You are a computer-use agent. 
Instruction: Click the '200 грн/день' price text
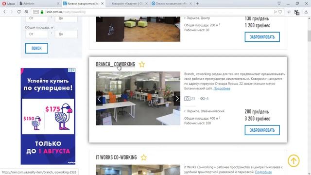[257, 112]
